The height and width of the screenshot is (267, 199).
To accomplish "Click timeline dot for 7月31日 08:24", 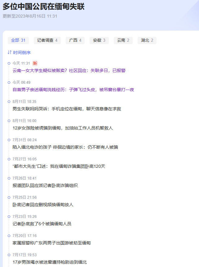I will [9, 140].
